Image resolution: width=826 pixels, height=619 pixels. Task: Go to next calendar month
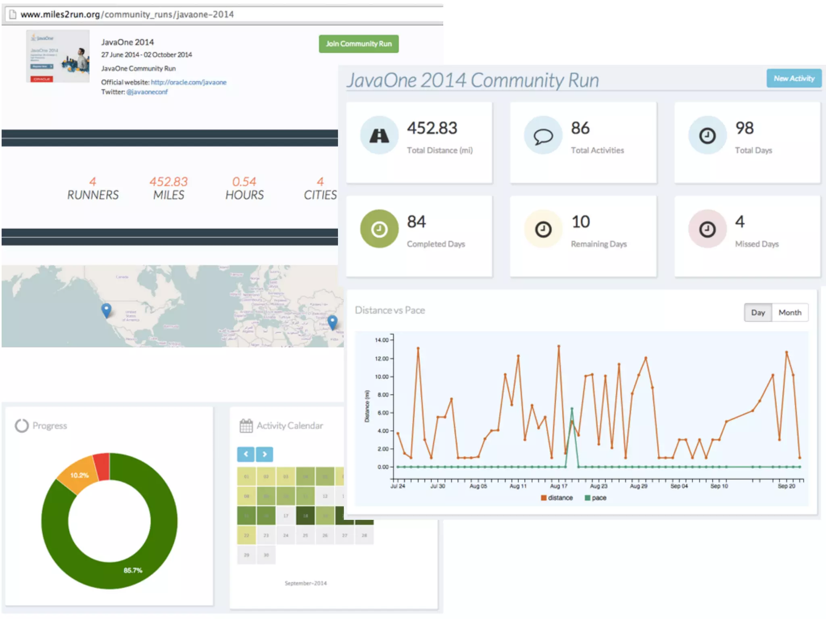click(x=265, y=454)
